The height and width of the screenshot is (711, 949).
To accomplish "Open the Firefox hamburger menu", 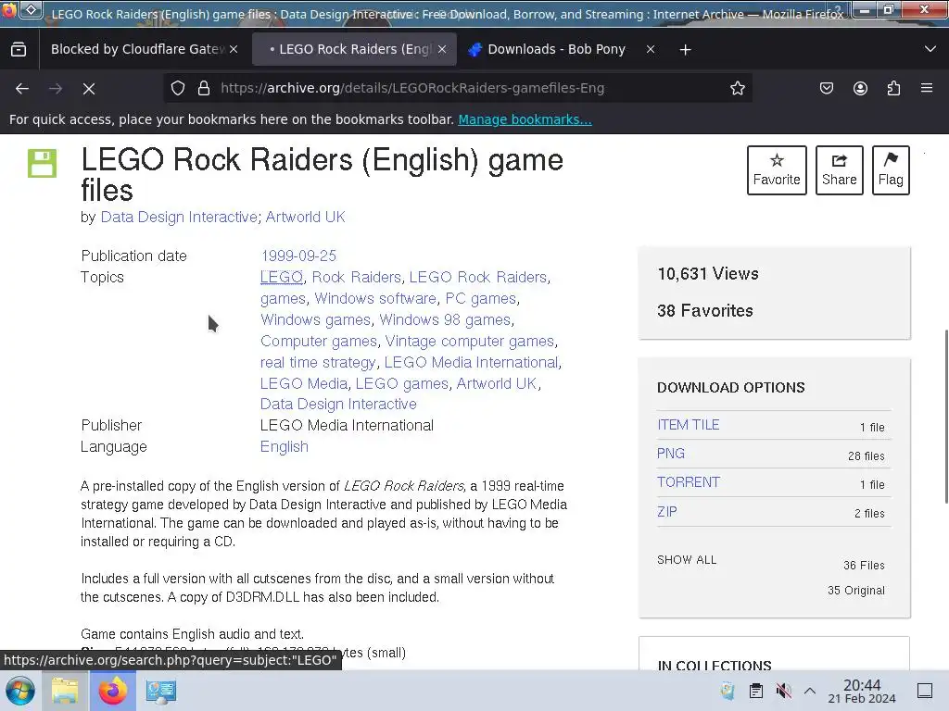I will click(927, 88).
